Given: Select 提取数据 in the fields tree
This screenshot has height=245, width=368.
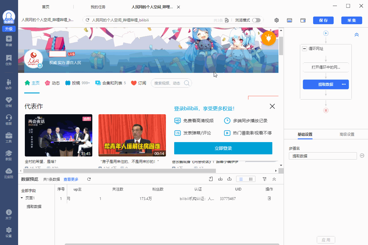Looking at the screenshot, I should [x=34, y=206].
